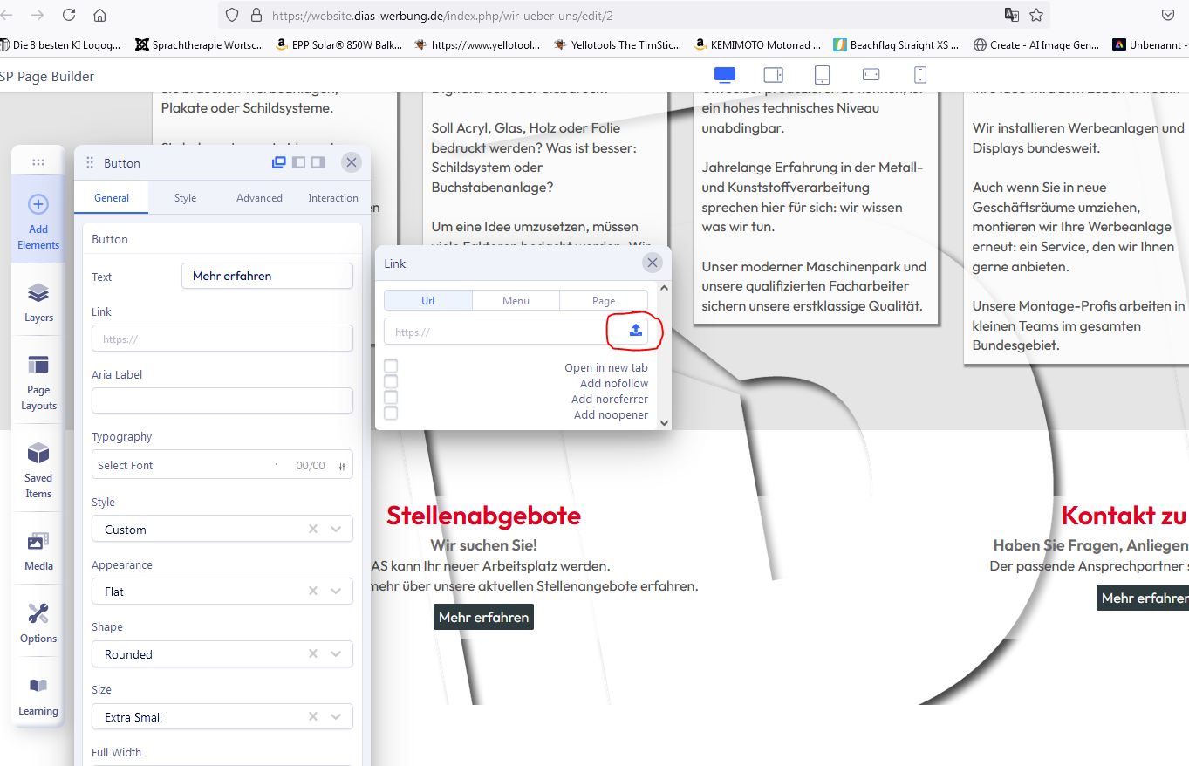Switch to the Style tab
The height and width of the screenshot is (766, 1189).
click(185, 198)
